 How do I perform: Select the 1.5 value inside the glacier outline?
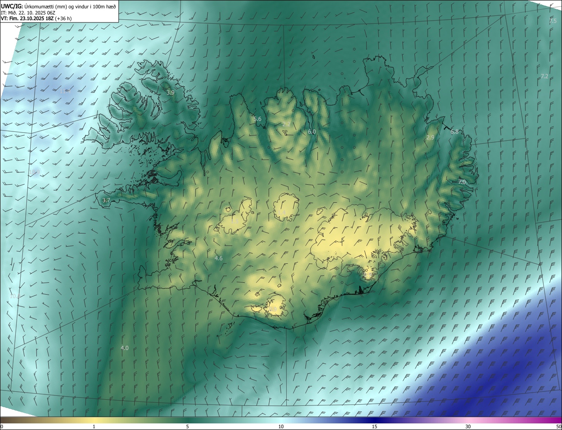234,221
